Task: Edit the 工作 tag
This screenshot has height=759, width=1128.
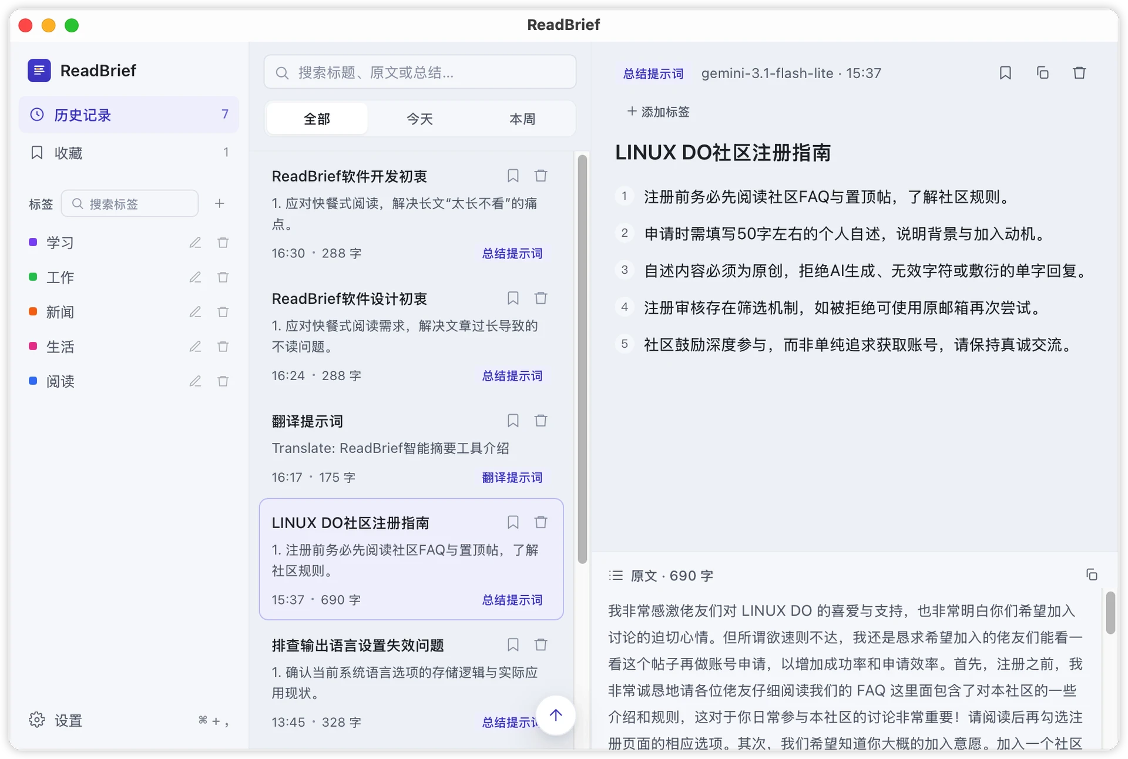Action: coord(195,277)
